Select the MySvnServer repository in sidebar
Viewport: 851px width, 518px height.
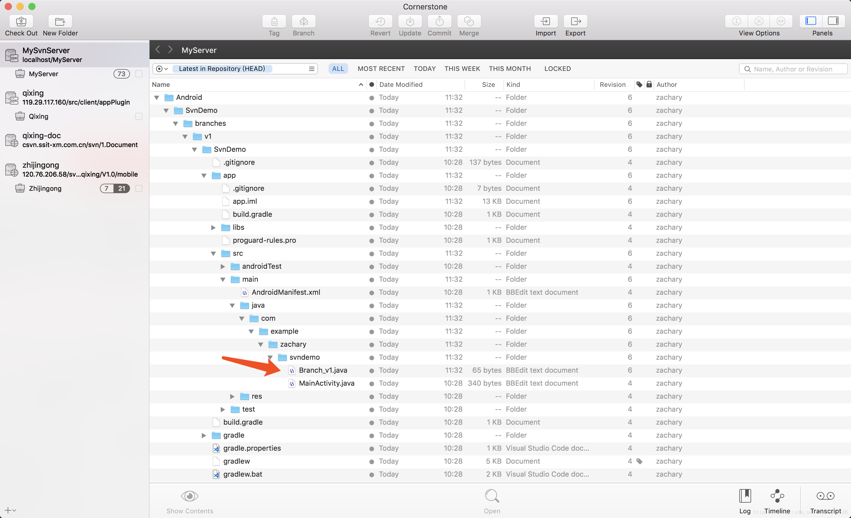click(x=74, y=55)
